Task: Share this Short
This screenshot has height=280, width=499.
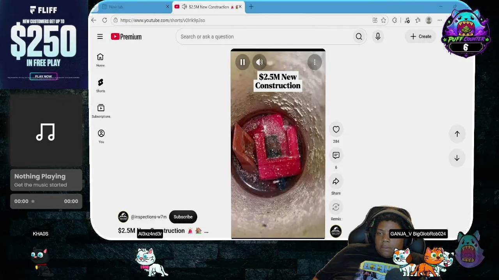Action: click(x=336, y=182)
